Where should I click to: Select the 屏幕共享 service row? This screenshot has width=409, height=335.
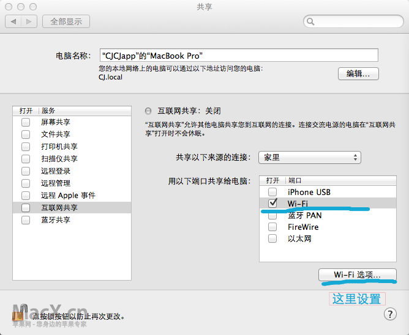(72, 122)
